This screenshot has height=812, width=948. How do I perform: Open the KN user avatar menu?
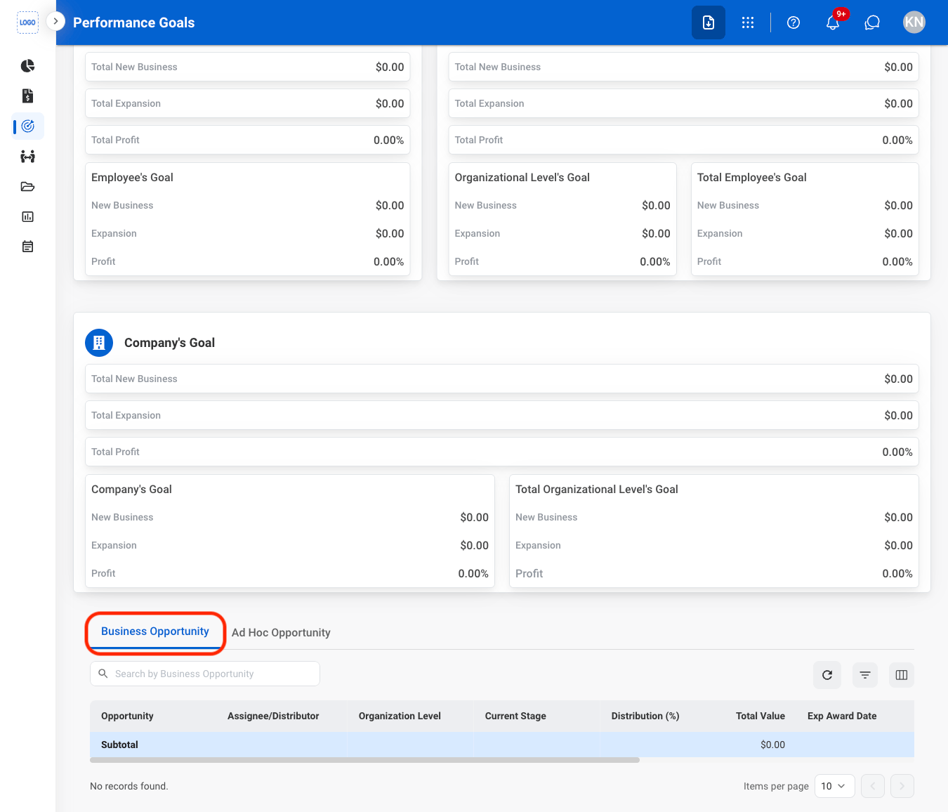pos(914,22)
